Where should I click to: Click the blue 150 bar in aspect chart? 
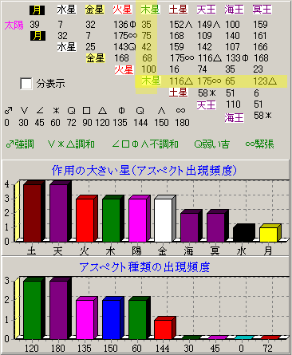(111, 319)
